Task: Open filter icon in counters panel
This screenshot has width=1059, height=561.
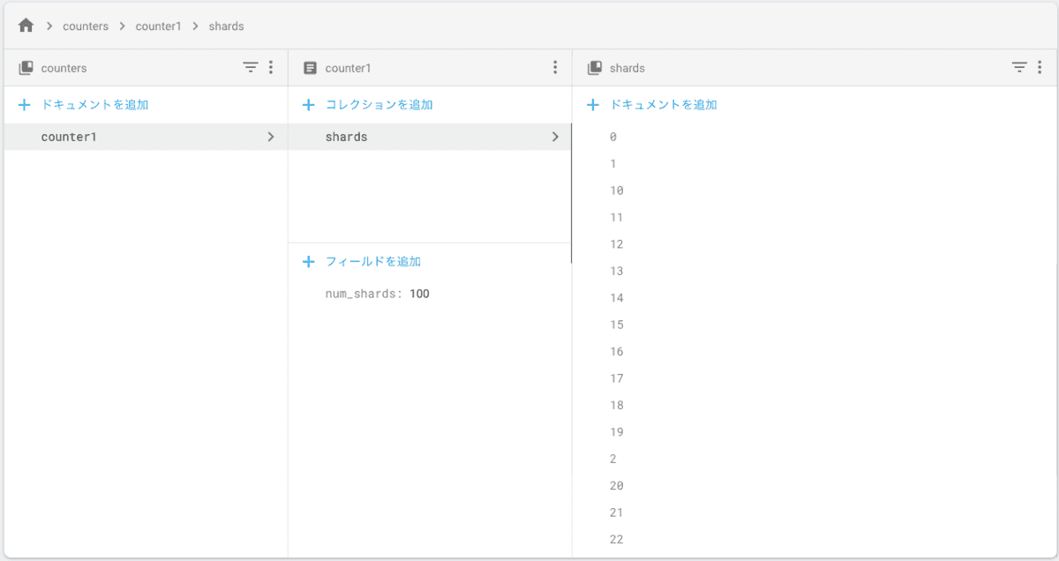Action: pyautogui.click(x=251, y=67)
